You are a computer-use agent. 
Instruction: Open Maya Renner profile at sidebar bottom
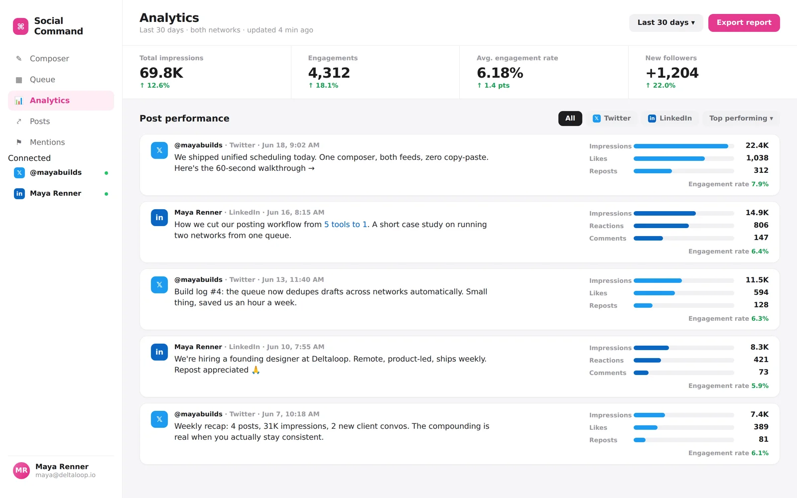[x=61, y=470]
